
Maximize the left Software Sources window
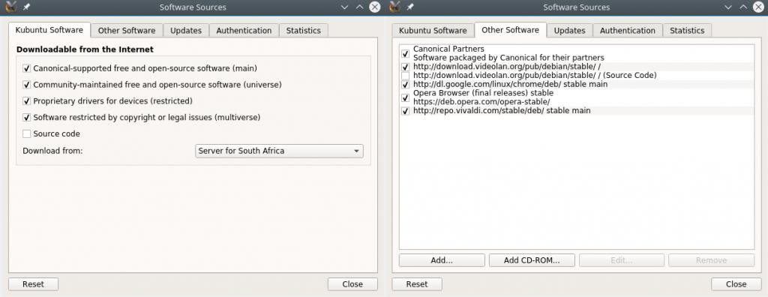359,7
